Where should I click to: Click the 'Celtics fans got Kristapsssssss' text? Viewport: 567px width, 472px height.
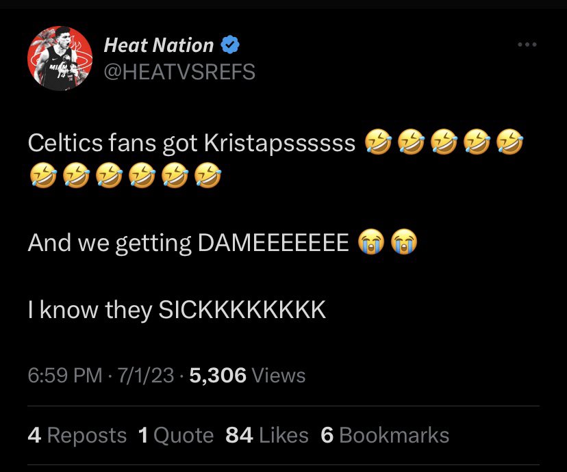click(x=192, y=143)
